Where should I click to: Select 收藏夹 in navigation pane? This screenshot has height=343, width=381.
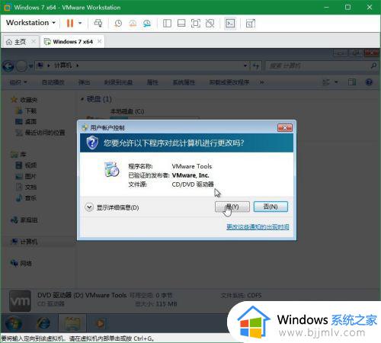24,100
